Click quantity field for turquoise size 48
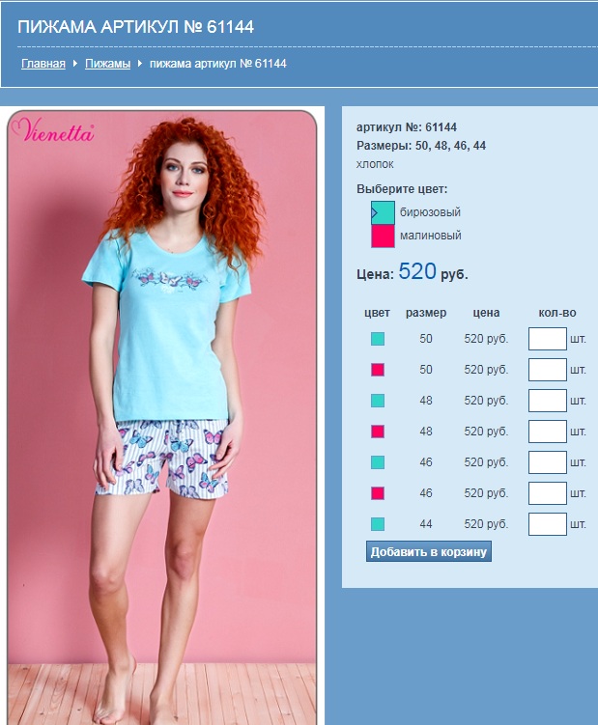Screen dimensions: 598x725 (548, 401)
